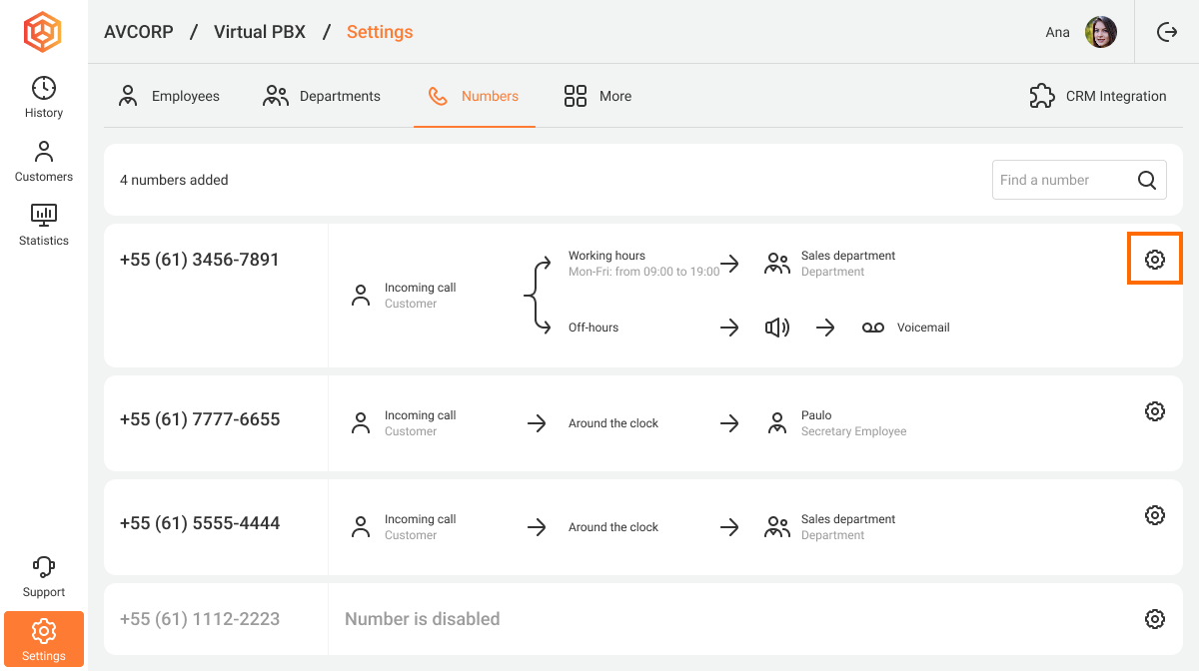Click the Number is disabled text
Screen dimensions: 1199x671
422,619
